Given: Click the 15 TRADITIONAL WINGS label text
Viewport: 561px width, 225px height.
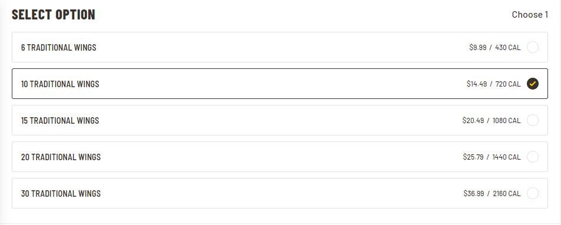Looking at the screenshot, I should [x=60, y=121].
